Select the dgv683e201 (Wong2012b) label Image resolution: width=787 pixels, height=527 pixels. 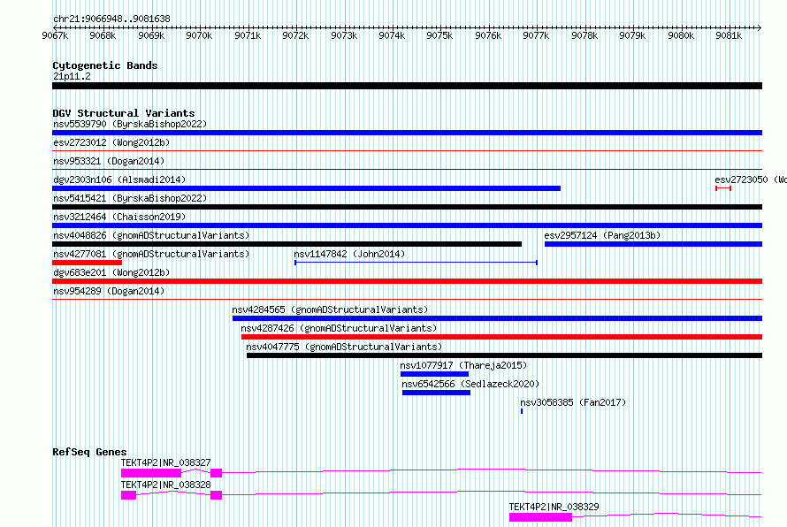(111, 272)
